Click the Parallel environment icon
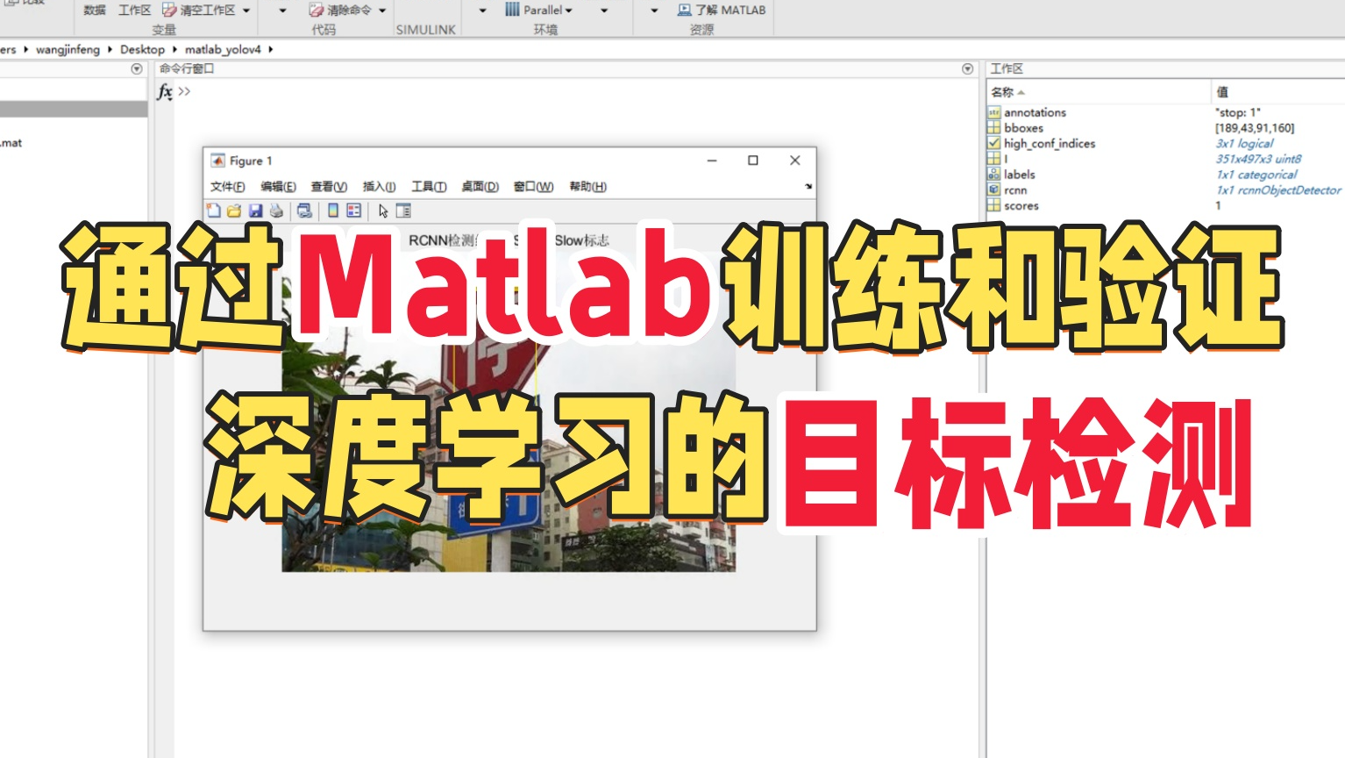 512,10
